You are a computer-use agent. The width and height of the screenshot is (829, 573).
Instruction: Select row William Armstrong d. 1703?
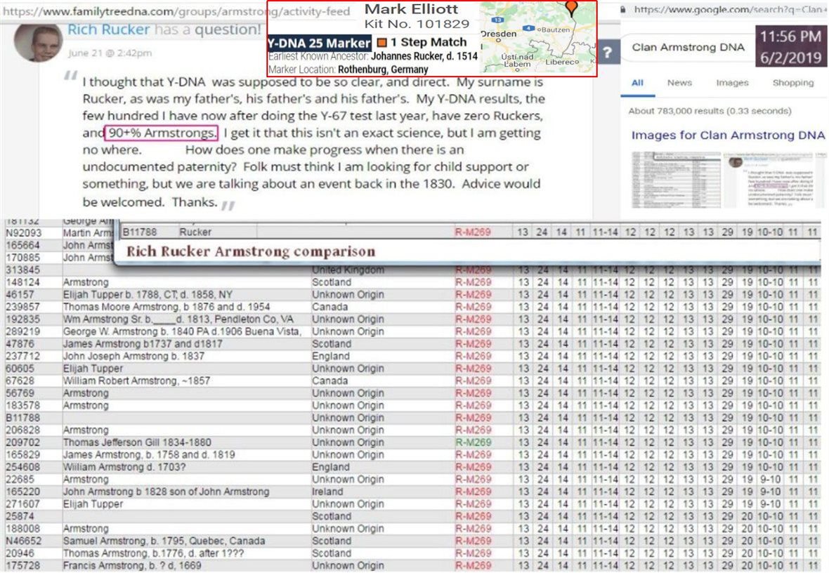pos(412,467)
